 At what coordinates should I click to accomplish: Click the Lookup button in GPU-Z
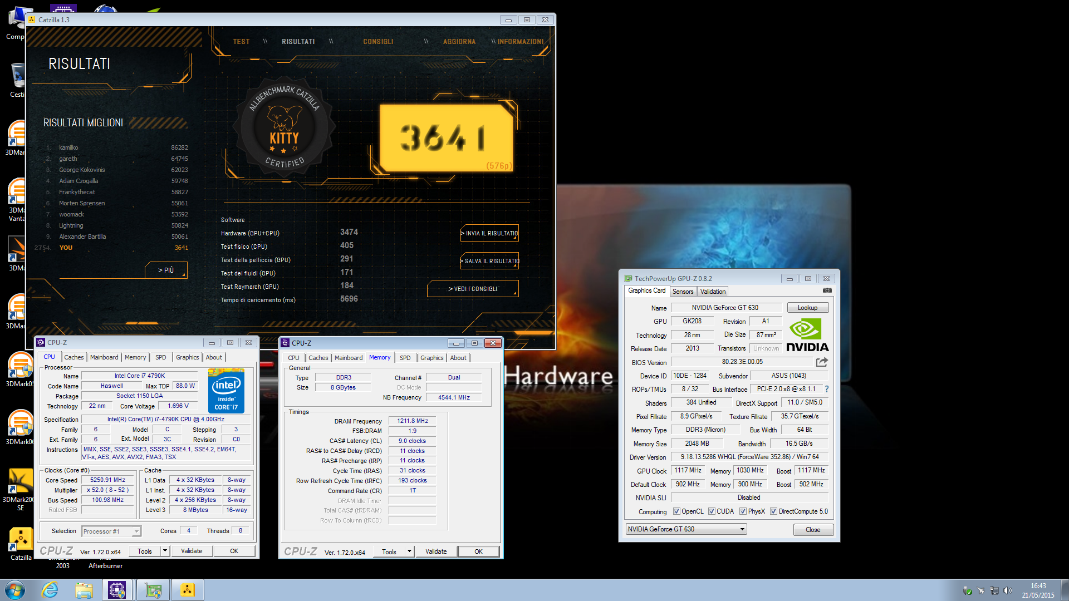(x=807, y=308)
